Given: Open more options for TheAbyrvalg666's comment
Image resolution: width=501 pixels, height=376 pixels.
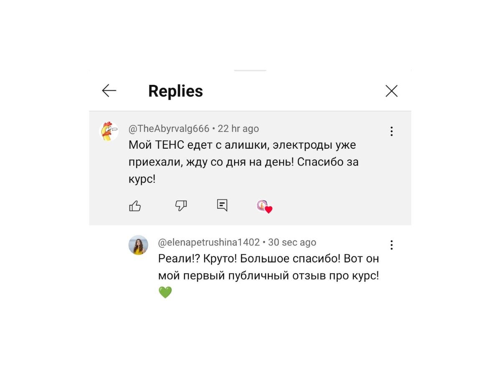Looking at the screenshot, I should [391, 131].
